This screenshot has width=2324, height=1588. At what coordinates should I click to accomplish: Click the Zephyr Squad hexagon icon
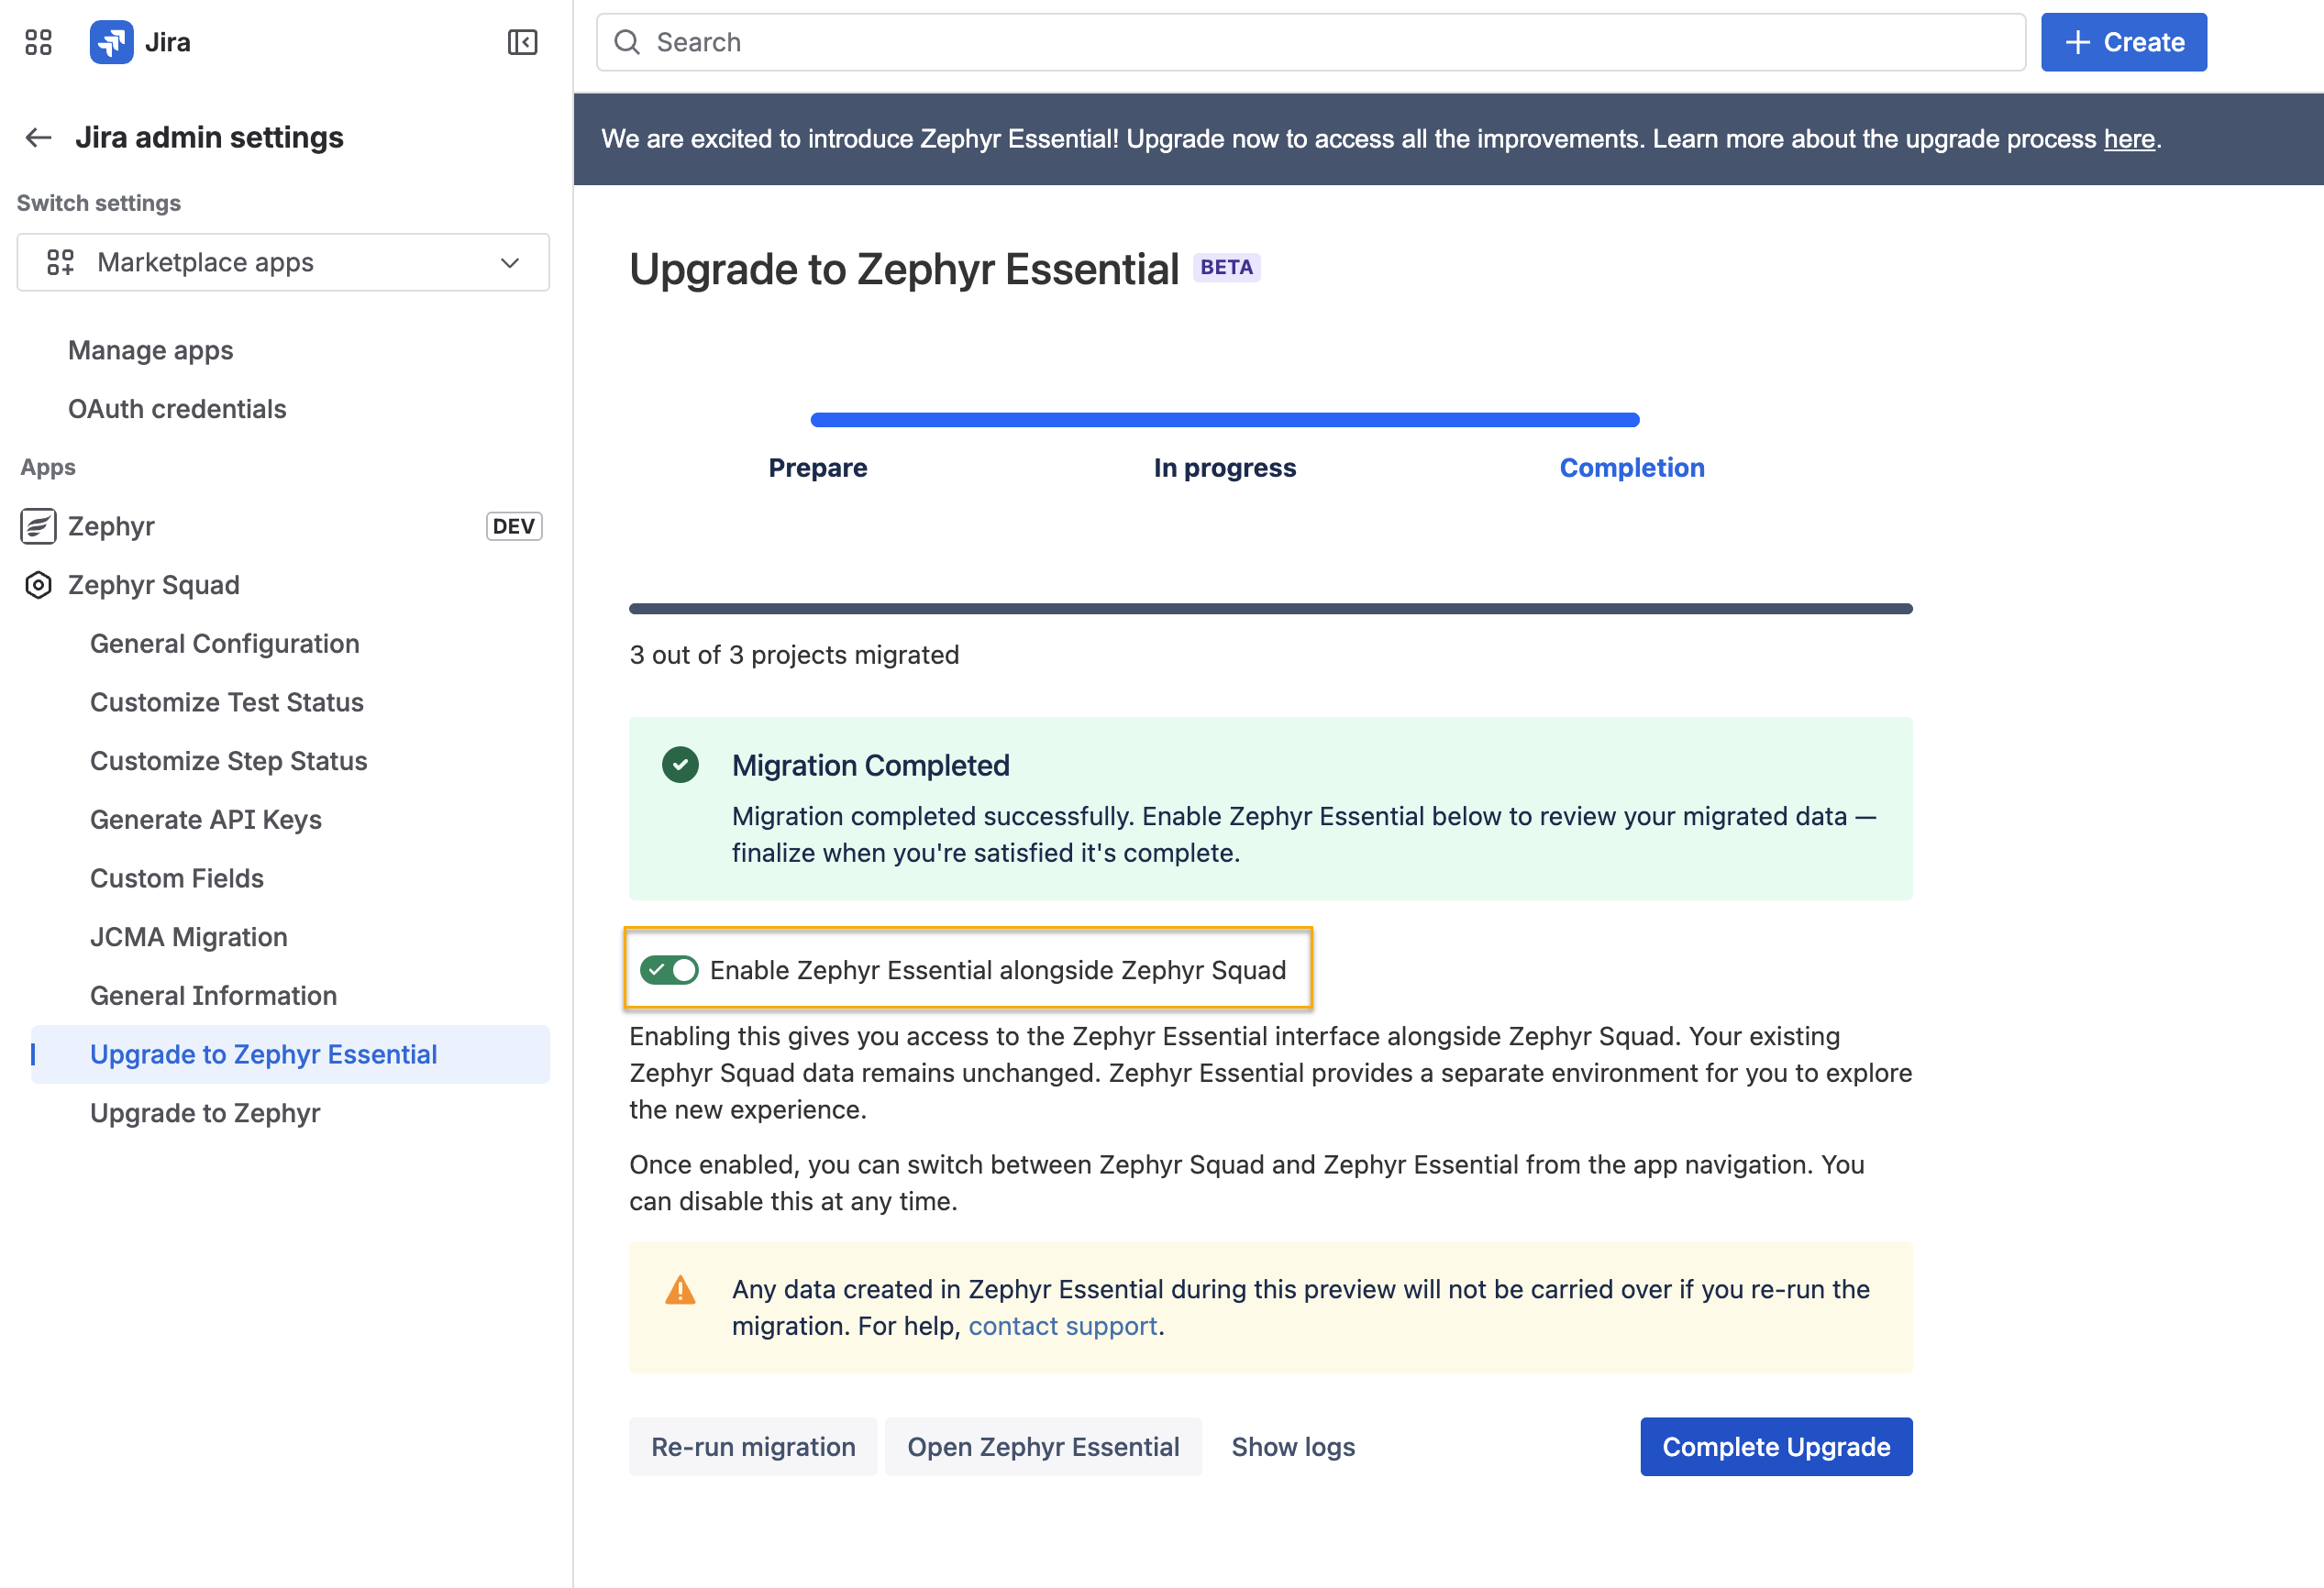(38, 585)
